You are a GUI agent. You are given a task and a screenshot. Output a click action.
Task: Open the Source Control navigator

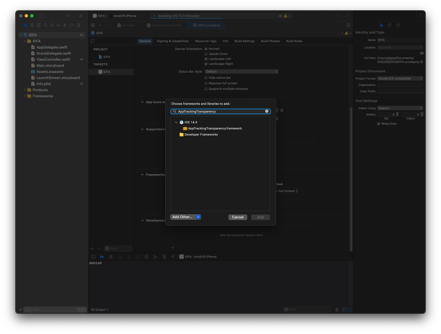click(32, 25)
